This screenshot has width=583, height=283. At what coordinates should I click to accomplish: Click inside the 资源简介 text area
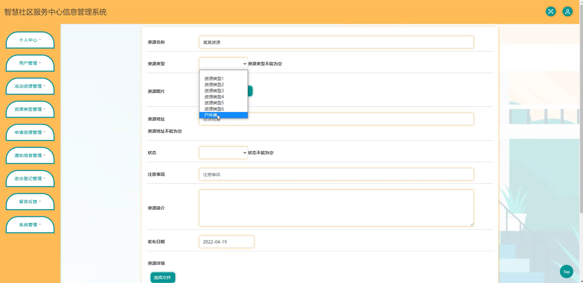336,208
